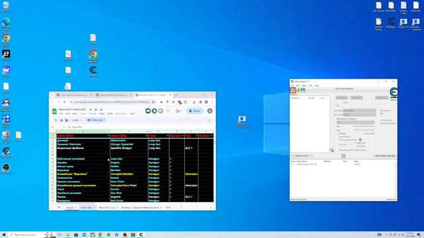Open the Tag column filter dropdown
The height and width of the screenshot is (238, 424).
point(196,136)
